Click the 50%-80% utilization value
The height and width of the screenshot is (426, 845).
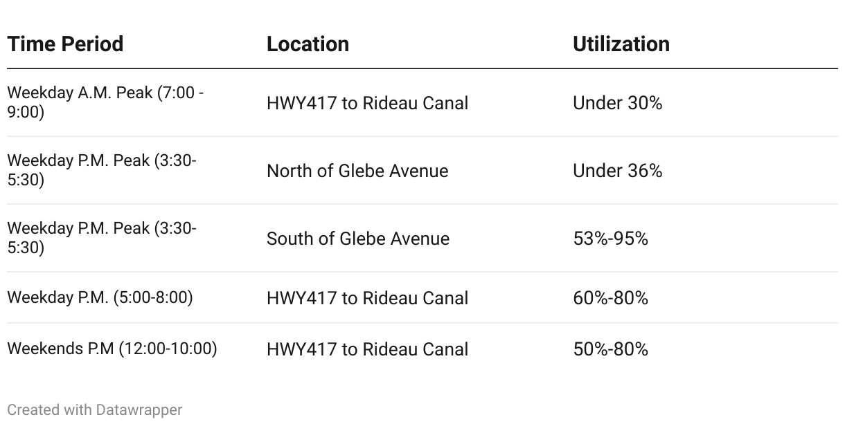point(611,349)
